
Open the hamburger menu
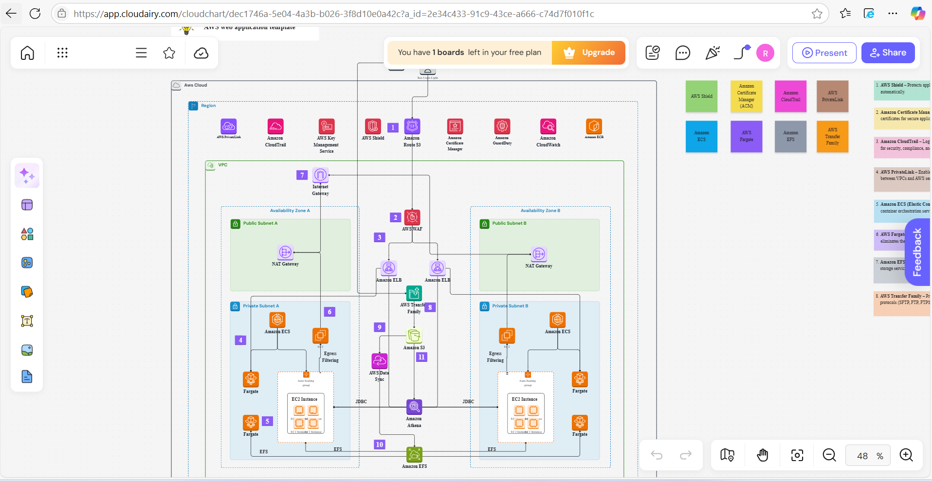[141, 53]
